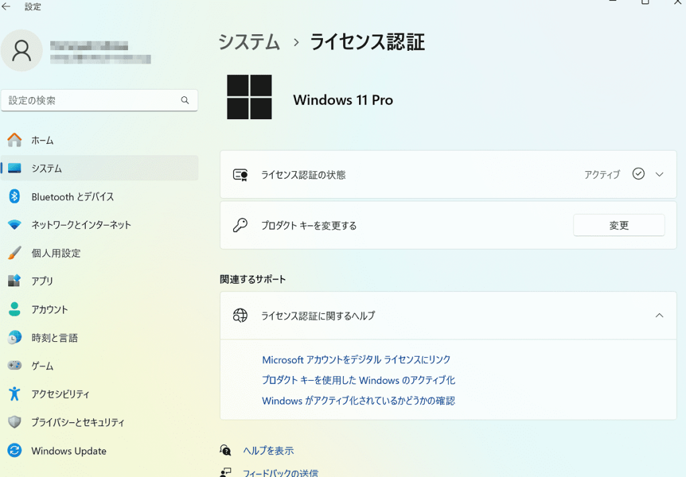This screenshot has height=477, width=686.
Task: Select the アプリ icon in the sidebar
Action: (x=15, y=281)
